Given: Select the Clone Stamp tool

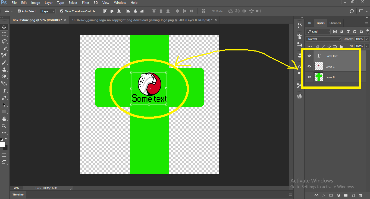Looking at the screenshot, I should 4,69.
